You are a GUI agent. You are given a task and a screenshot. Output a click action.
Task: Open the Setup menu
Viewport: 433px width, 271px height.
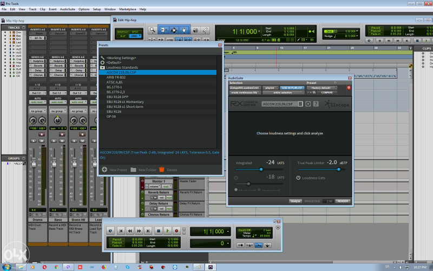[x=97, y=9]
